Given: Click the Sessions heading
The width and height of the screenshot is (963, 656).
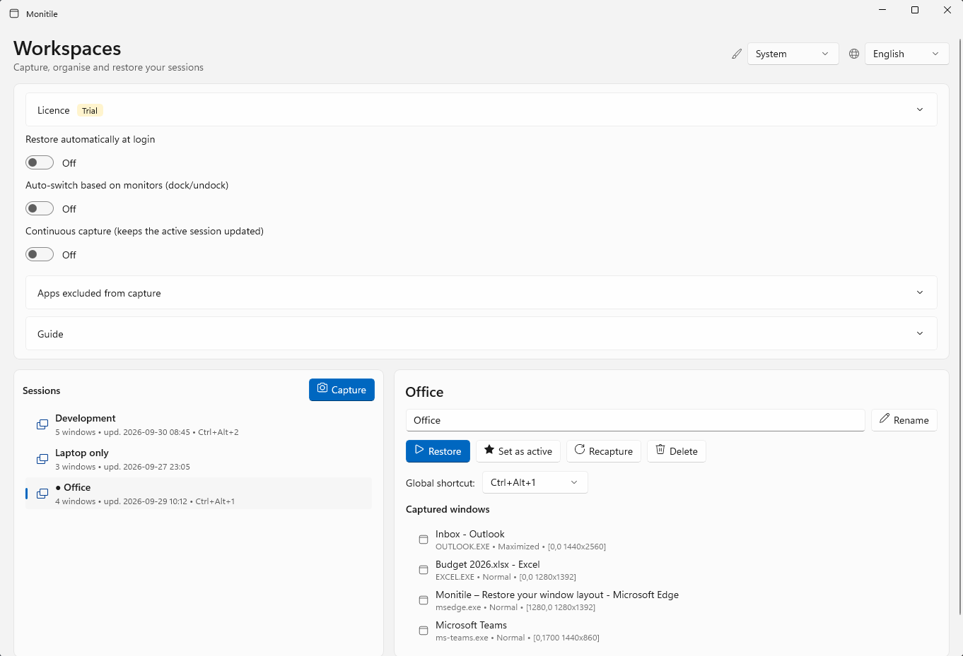Looking at the screenshot, I should tap(42, 390).
